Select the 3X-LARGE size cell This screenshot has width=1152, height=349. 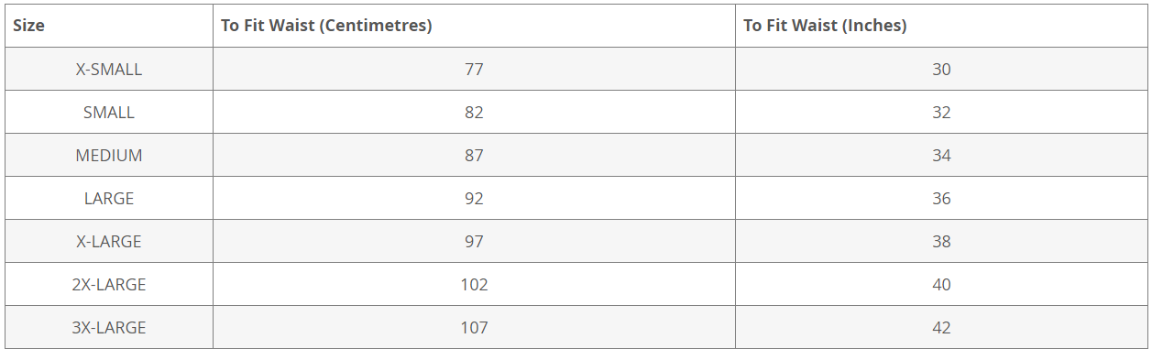[x=109, y=327]
